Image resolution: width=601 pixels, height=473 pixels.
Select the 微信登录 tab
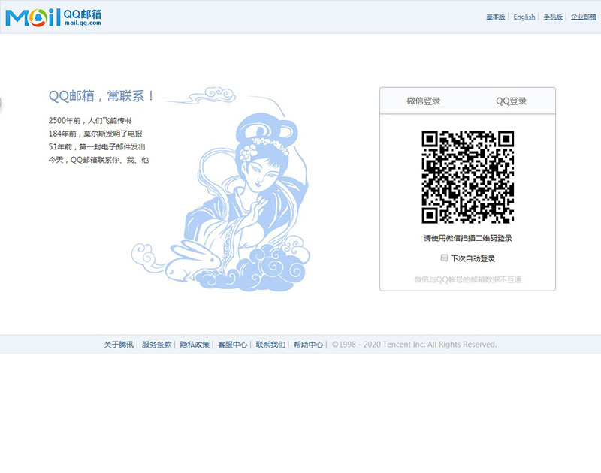click(x=424, y=101)
